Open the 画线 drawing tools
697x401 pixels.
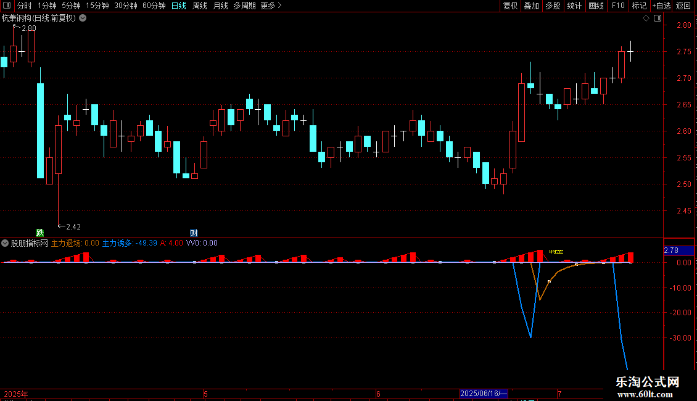tap(596, 6)
